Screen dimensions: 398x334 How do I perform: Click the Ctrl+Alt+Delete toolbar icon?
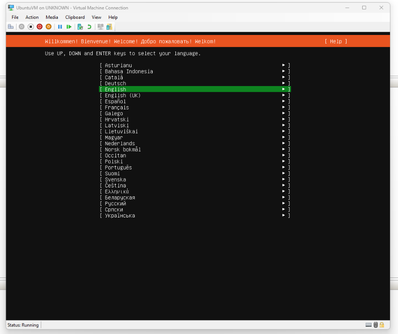point(11,27)
